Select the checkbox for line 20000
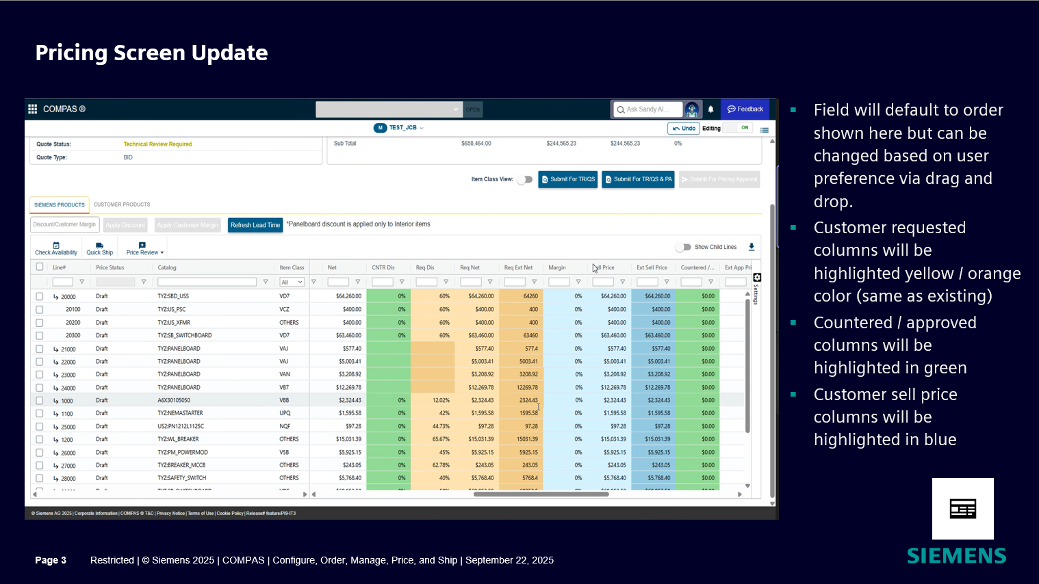 (x=40, y=297)
